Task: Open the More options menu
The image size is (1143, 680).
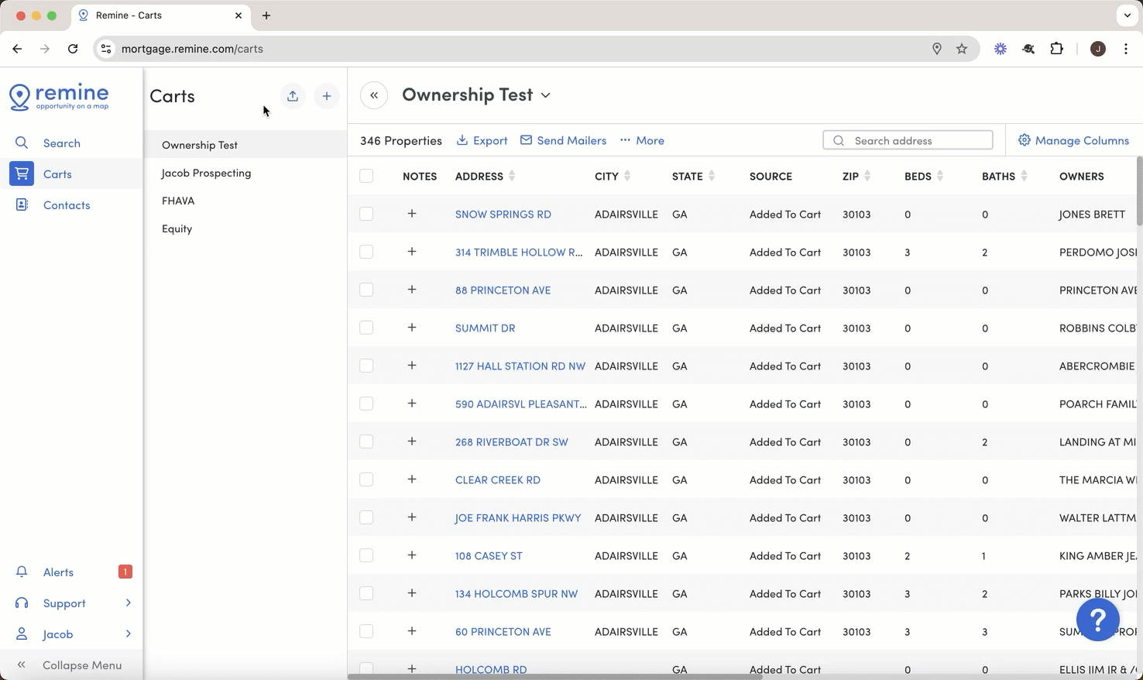Action: pos(642,140)
